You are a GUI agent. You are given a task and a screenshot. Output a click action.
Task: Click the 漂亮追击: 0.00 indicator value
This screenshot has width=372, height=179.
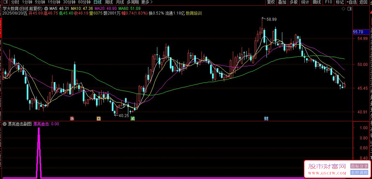(x=46, y=124)
